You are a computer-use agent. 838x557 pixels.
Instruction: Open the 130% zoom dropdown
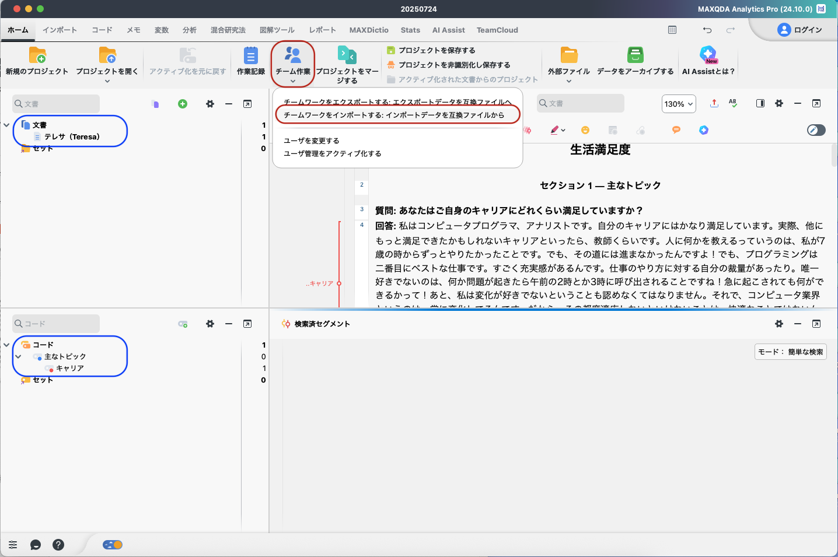[679, 104]
